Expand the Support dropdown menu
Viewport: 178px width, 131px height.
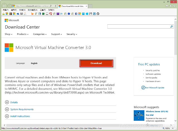(56, 34)
